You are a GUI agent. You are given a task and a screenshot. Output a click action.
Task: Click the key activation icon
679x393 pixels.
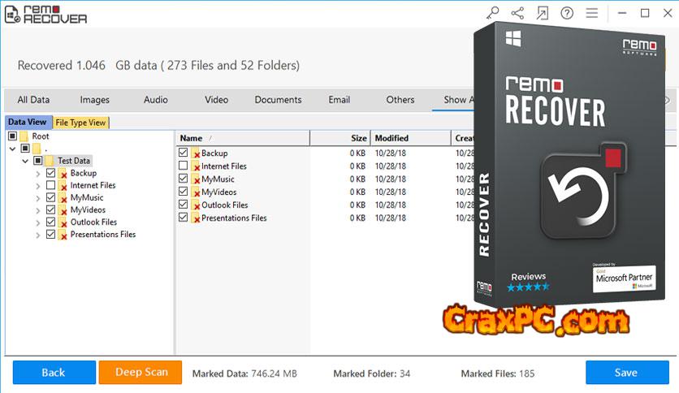(x=493, y=13)
